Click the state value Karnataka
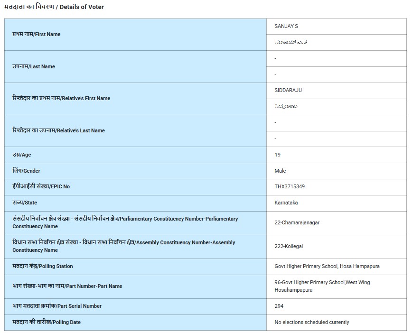This screenshot has height=333, width=412. click(286, 203)
